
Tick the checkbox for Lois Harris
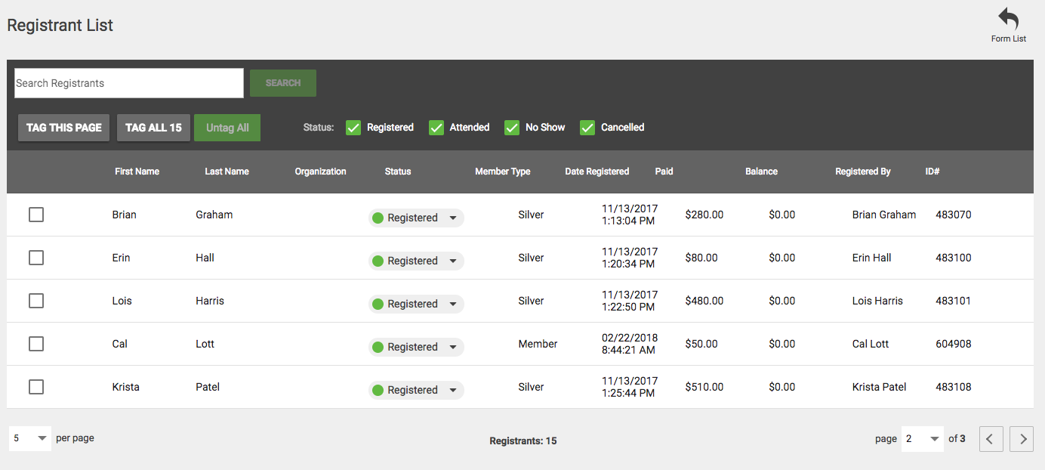36,301
